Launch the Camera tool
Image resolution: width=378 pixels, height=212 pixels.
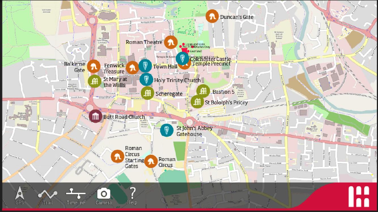tap(104, 196)
